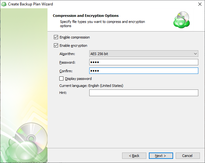Click the Current language English text

(x=91, y=86)
